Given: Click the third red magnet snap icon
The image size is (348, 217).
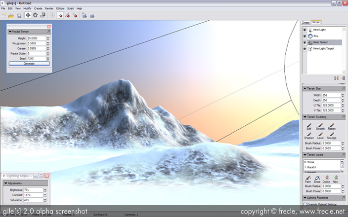Looking at the screenshot, I should point(75,15).
